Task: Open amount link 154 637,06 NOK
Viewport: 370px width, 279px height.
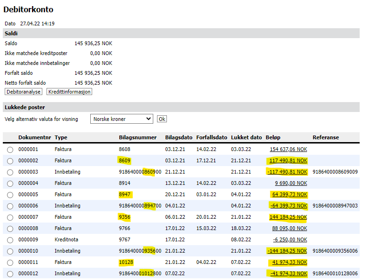Action: click(x=288, y=149)
